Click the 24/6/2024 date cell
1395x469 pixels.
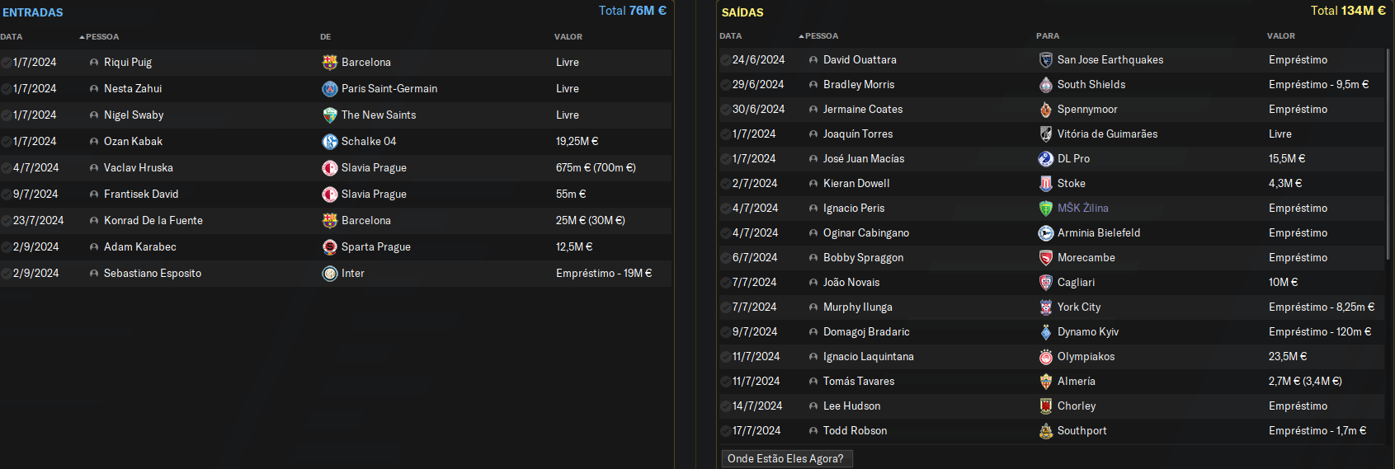[x=758, y=59]
